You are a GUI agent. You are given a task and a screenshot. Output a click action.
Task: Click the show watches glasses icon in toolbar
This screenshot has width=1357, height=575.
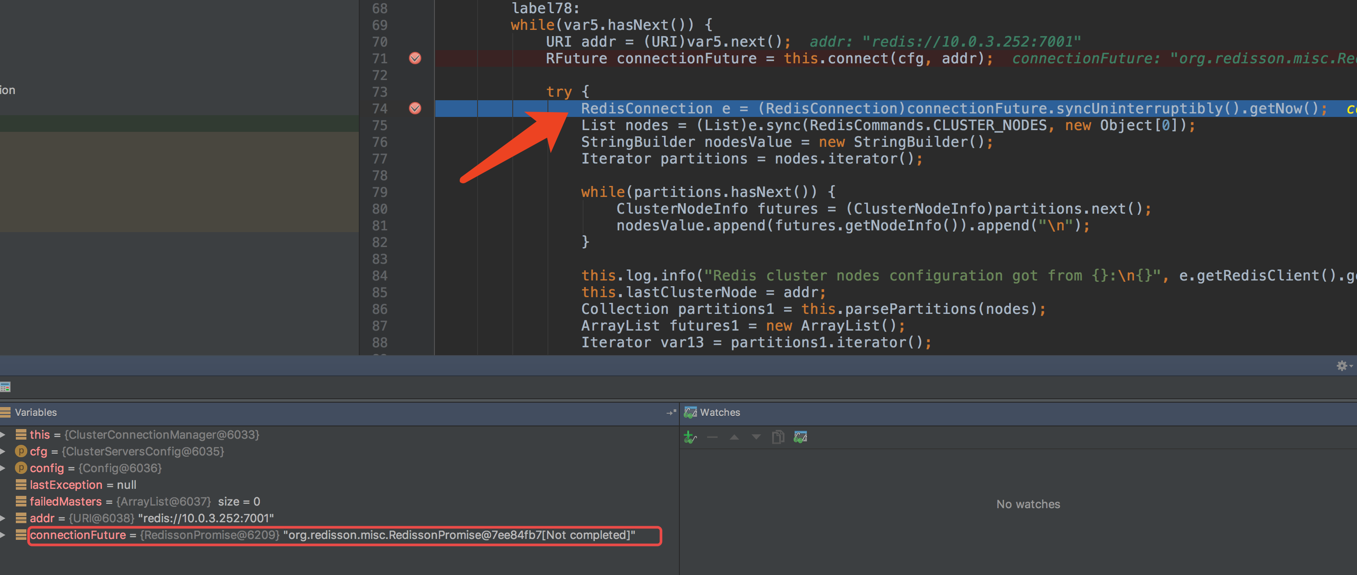(x=800, y=437)
